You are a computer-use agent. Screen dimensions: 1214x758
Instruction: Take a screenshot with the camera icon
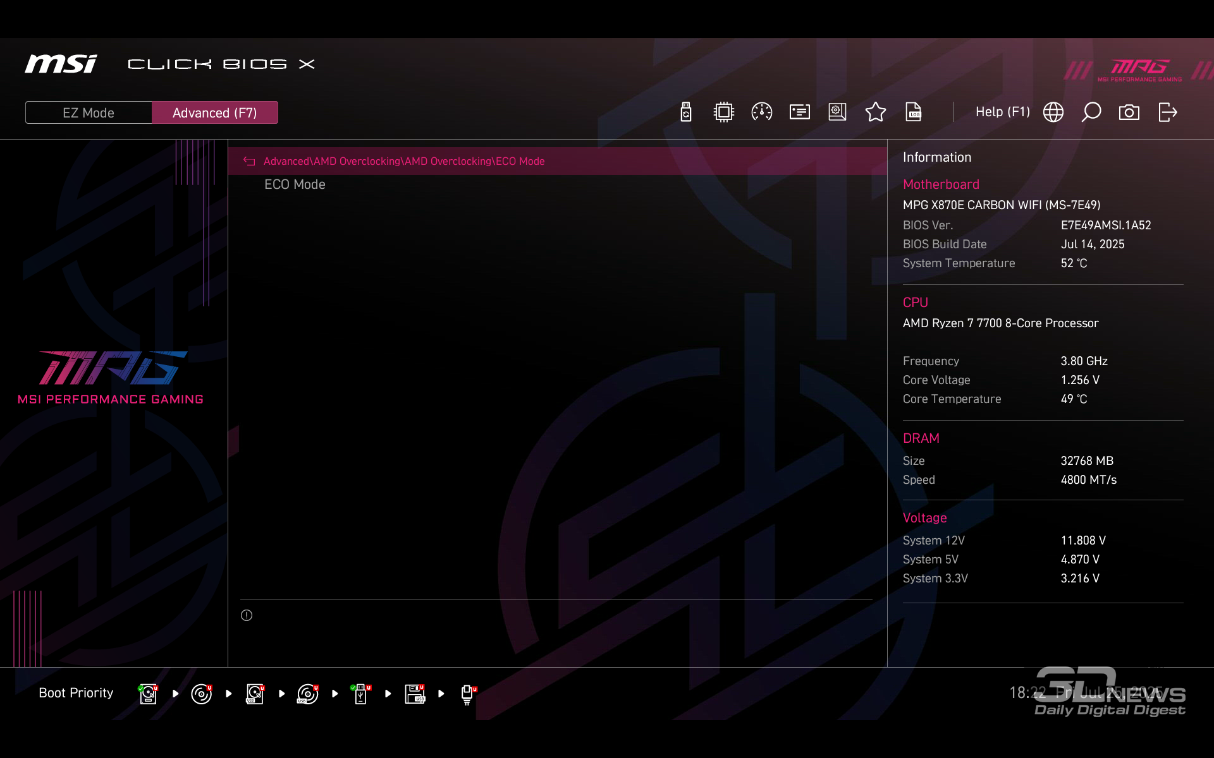[1129, 112]
